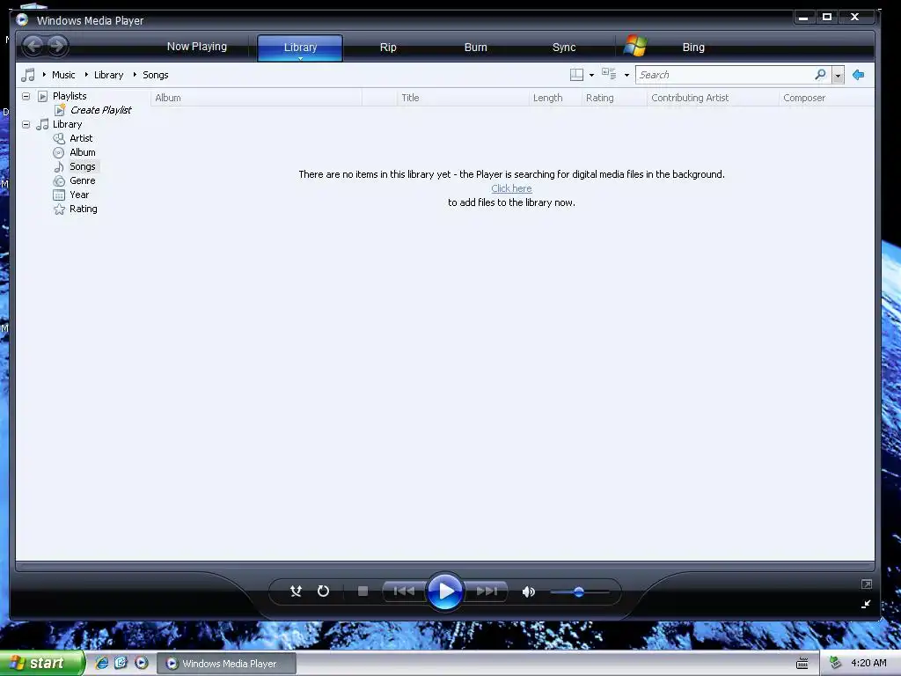The image size is (901, 676).
Task: Click the 'Click here' link to add files
Action: pyautogui.click(x=511, y=188)
